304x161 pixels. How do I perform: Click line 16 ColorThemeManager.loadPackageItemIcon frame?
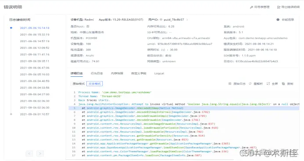[155, 151]
